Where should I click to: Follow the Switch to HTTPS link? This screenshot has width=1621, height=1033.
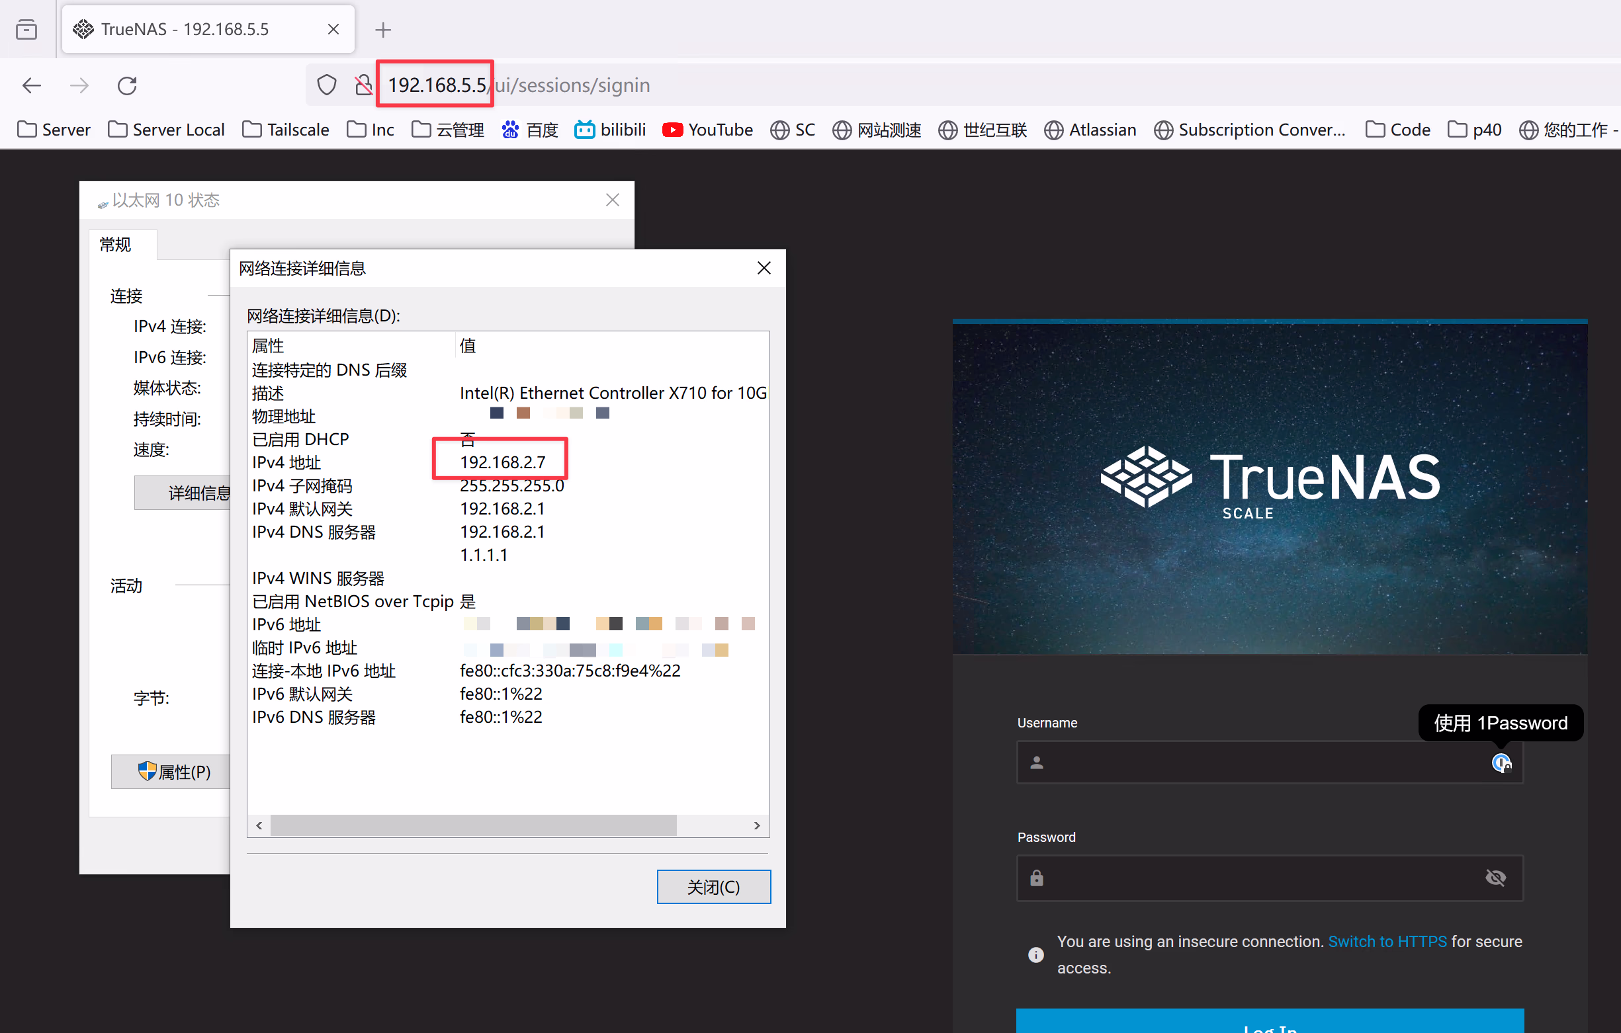(1387, 942)
